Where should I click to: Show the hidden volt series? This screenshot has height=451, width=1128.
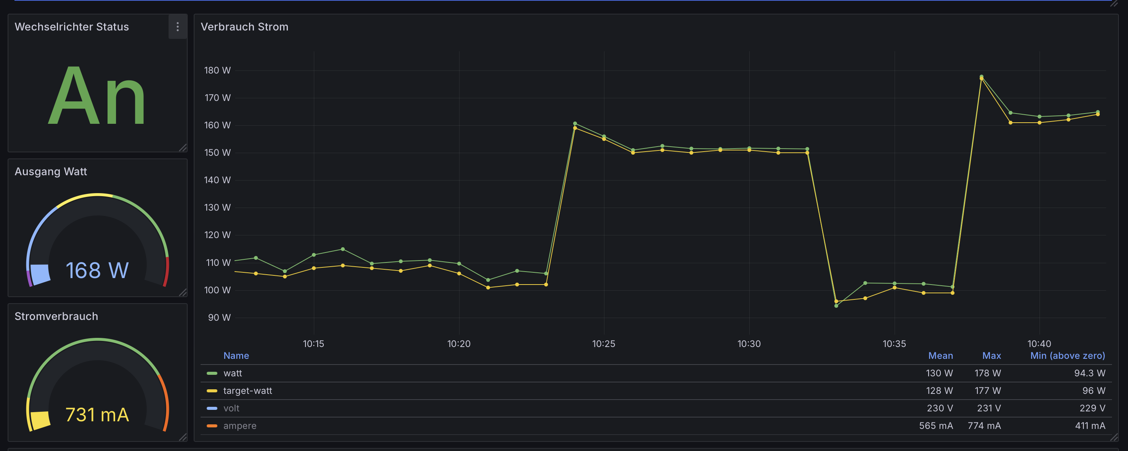click(x=231, y=408)
